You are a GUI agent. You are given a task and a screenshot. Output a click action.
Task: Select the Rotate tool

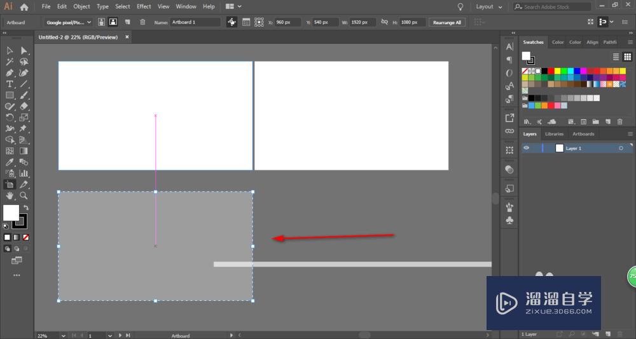[x=10, y=118]
